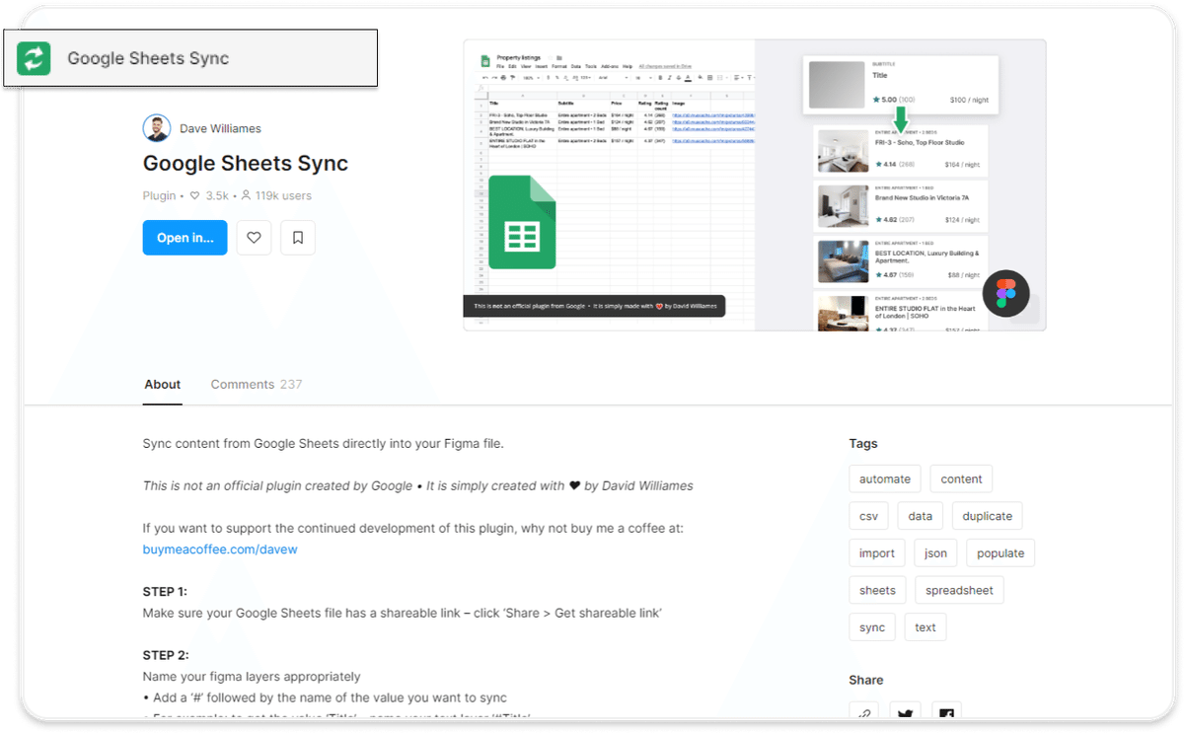Viewport: 1184px width, 733px height.
Task: Open the About tab
Action: pyautogui.click(x=163, y=385)
